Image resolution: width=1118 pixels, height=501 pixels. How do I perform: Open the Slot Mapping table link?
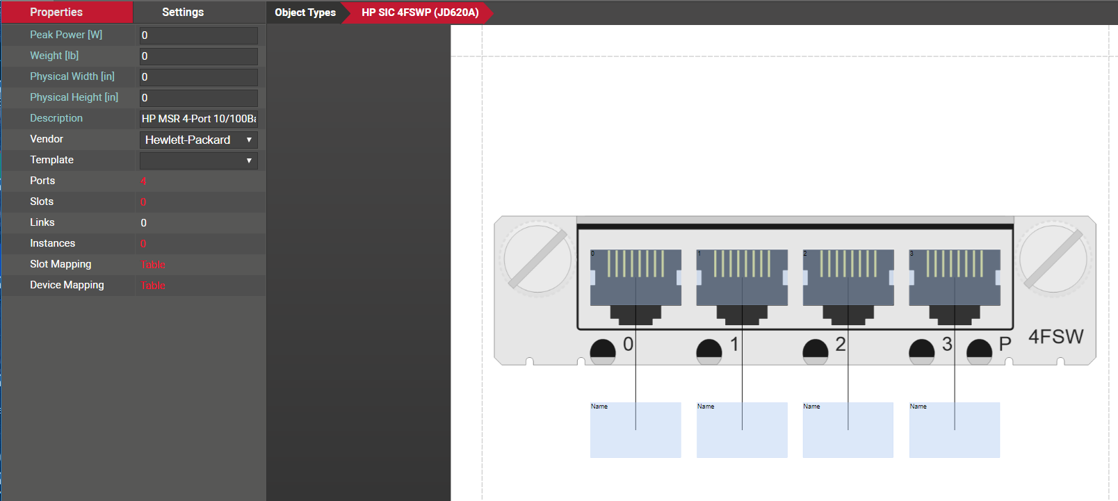pos(154,265)
